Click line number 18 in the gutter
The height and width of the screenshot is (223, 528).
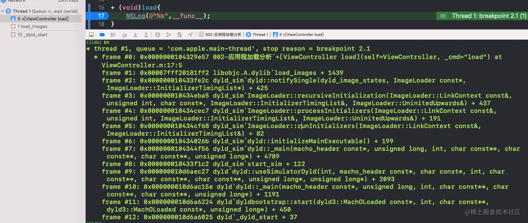[101, 24]
